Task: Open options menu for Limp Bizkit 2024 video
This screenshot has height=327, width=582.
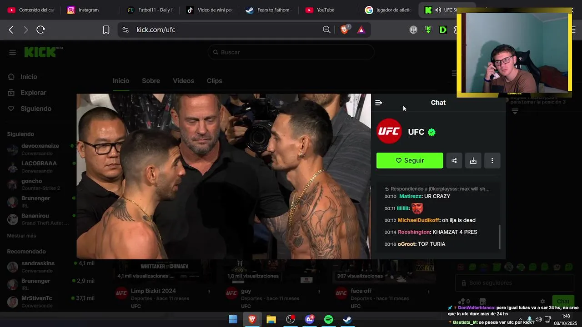Action: [x=209, y=291]
